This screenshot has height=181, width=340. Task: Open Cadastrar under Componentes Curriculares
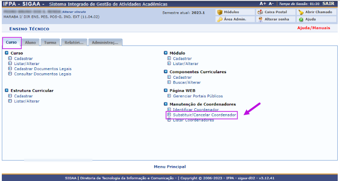click(182, 77)
